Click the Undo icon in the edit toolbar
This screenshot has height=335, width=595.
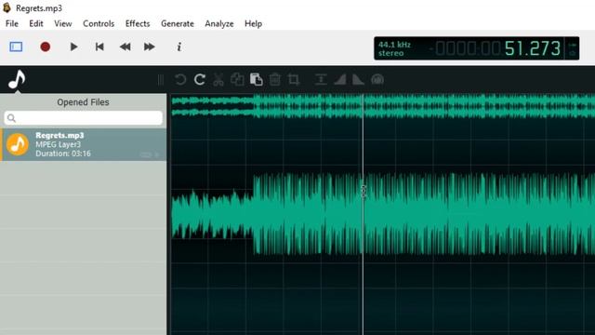coord(180,79)
